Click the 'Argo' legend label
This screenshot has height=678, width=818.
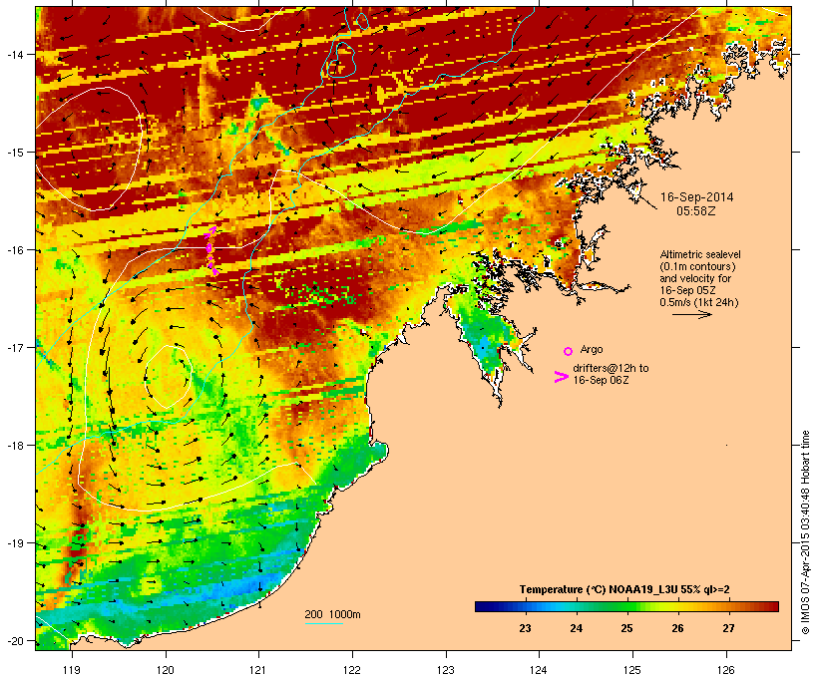[x=592, y=349]
